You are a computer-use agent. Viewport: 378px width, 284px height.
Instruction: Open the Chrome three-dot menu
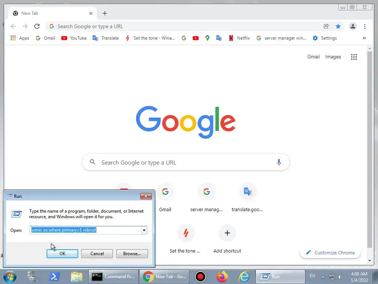[x=365, y=26]
